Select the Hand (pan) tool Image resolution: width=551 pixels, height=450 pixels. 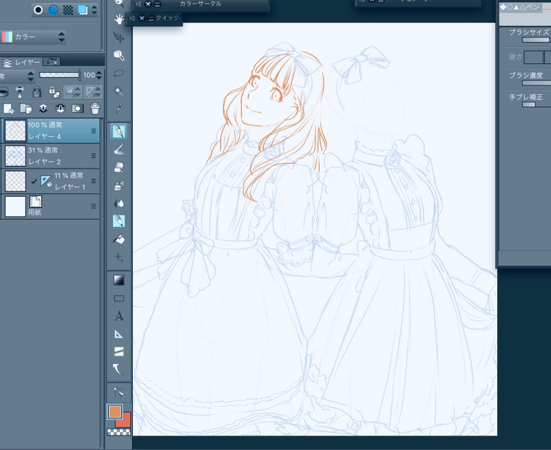click(x=118, y=19)
